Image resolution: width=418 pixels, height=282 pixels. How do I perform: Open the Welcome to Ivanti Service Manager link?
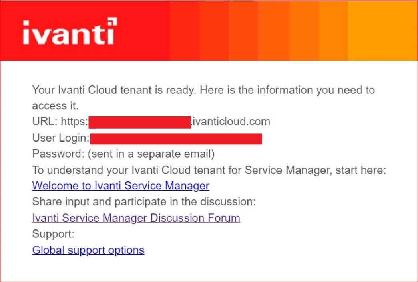click(120, 186)
